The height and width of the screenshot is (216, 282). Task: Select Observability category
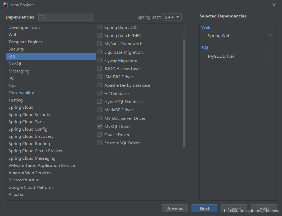pos(51,93)
